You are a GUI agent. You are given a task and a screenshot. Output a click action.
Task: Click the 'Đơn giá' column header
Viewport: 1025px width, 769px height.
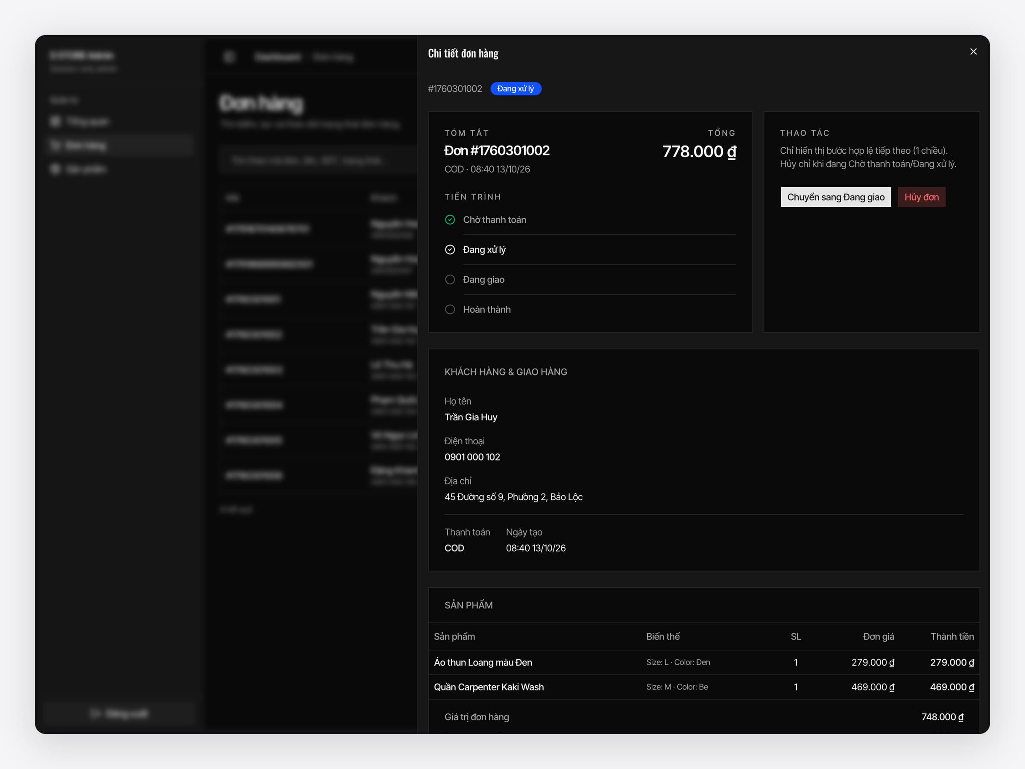[x=879, y=637]
